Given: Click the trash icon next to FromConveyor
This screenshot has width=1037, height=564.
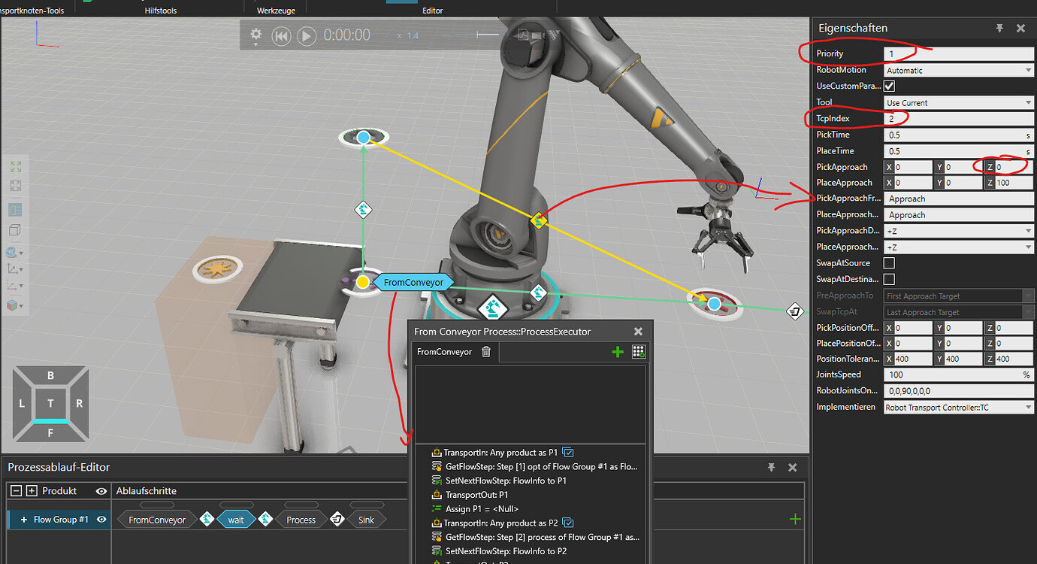Looking at the screenshot, I should tap(486, 351).
